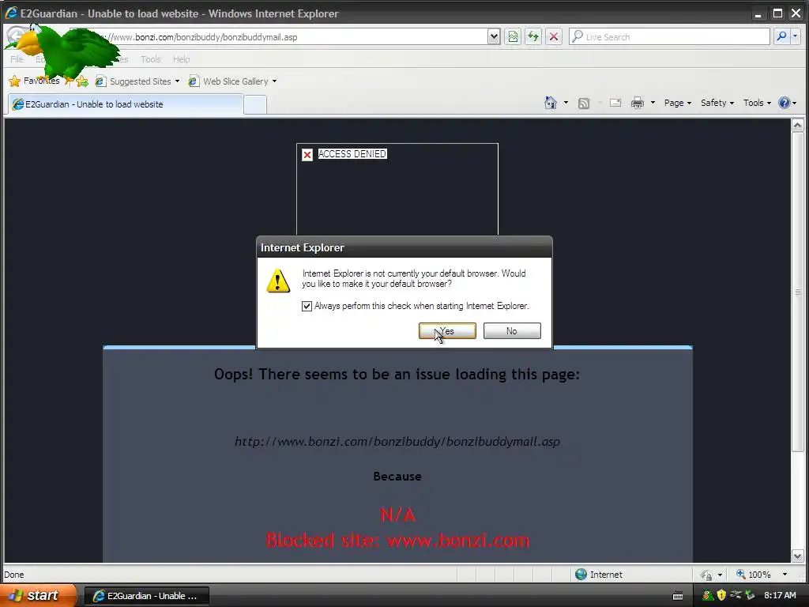Expand Suggested Sites dropdown arrow
809x607 pixels.
(177, 81)
